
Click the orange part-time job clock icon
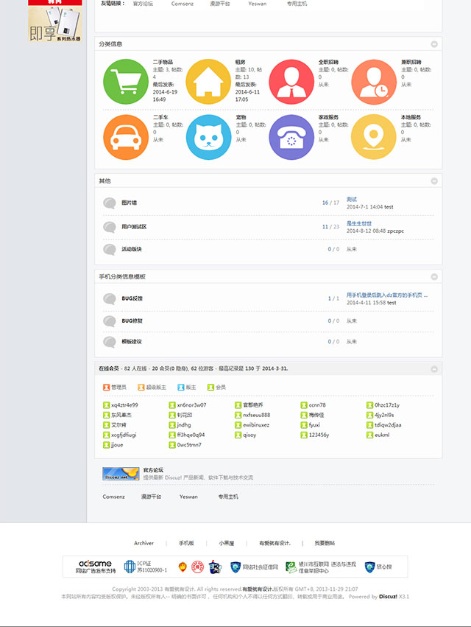374,81
